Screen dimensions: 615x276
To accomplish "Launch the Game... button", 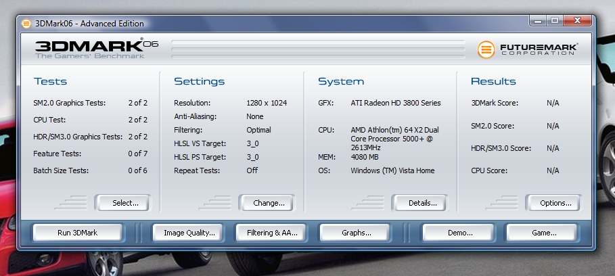I will pyautogui.click(x=542, y=233).
